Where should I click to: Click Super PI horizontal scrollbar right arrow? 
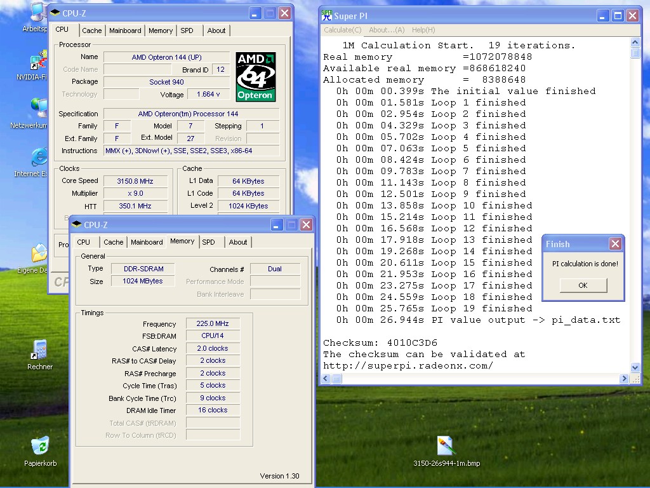pos(624,379)
